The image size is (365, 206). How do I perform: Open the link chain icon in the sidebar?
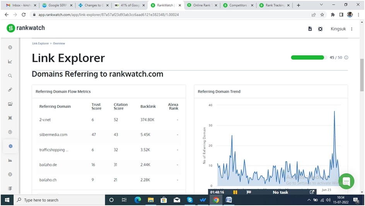10,90
